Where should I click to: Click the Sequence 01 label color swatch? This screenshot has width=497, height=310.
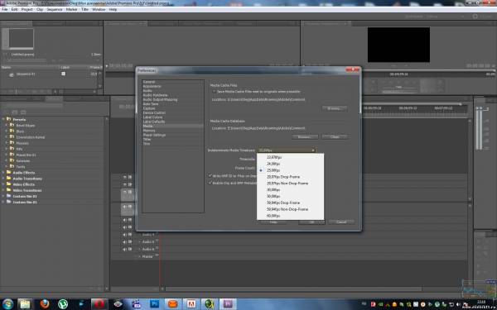[64, 74]
